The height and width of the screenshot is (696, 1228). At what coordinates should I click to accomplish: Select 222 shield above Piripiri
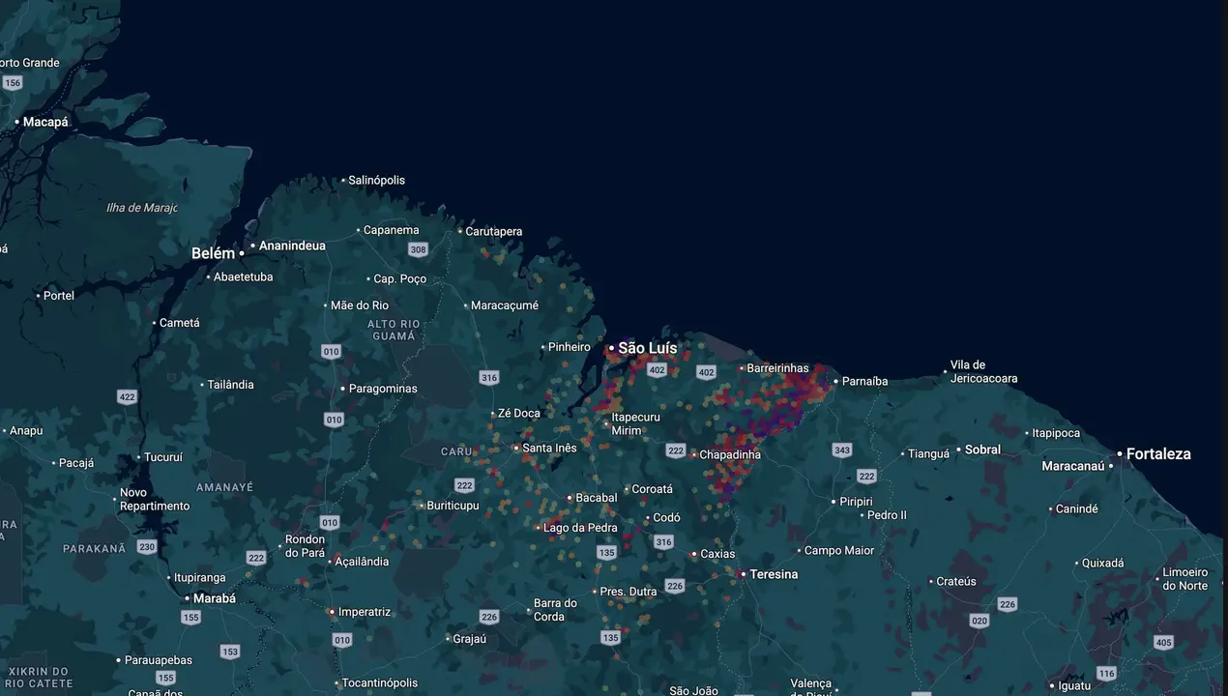click(866, 477)
